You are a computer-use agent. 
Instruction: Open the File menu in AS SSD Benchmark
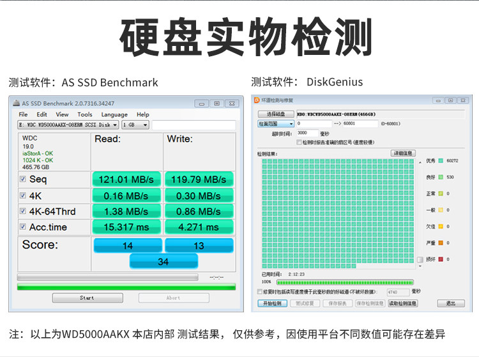23,114
